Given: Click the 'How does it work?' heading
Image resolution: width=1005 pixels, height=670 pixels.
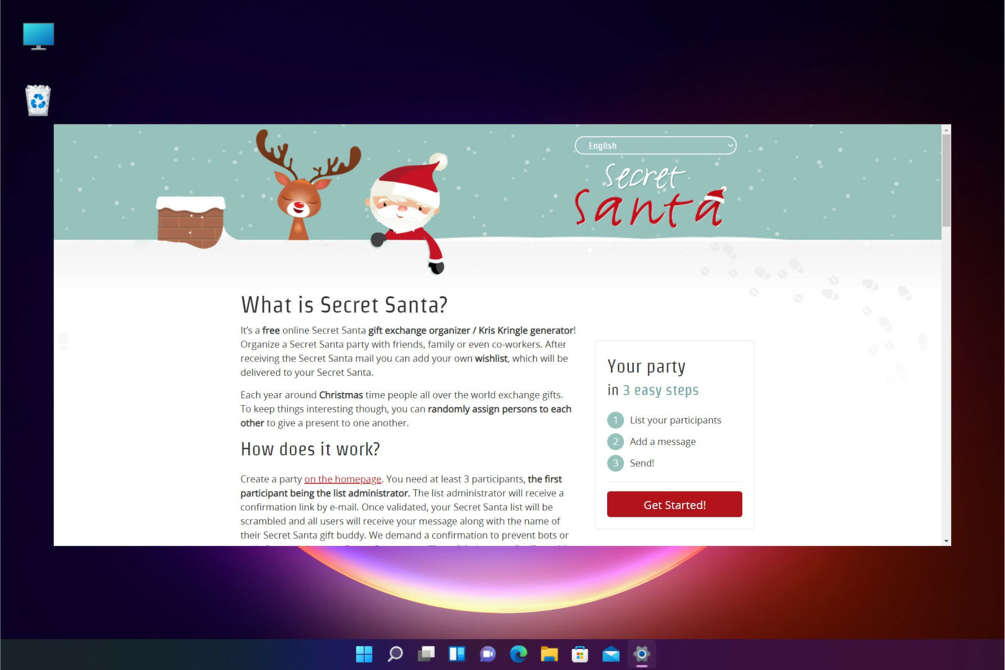Looking at the screenshot, I should (310, 449).
